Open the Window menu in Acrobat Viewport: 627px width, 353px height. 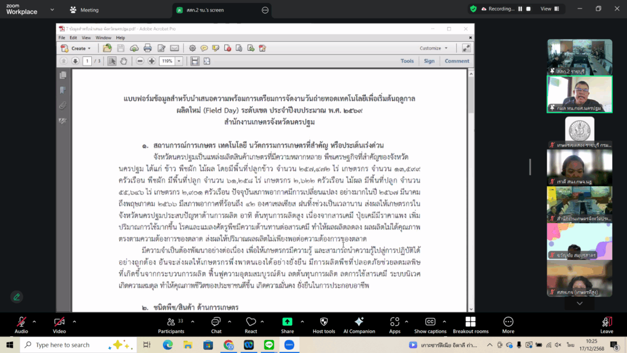pos(103,38)
